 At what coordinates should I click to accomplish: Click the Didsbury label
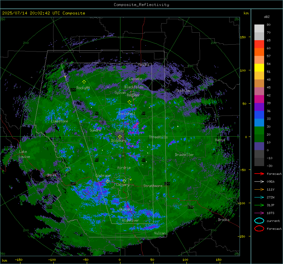coord(119,141)
